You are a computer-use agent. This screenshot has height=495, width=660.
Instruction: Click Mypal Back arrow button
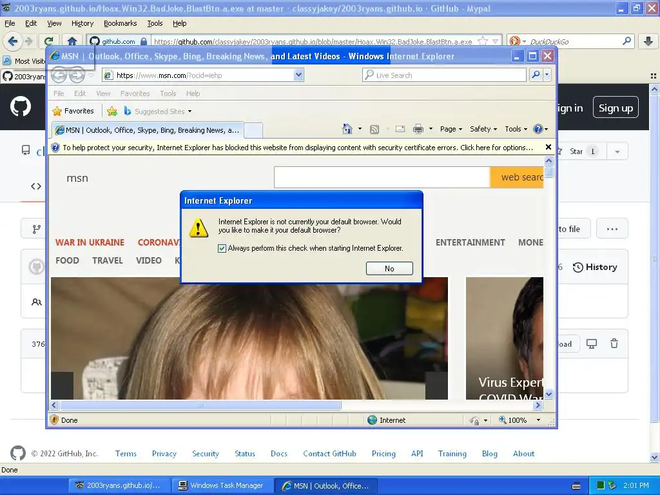pos(13,41)
